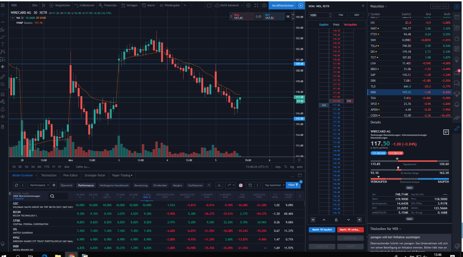Toggle the Anp. adjust-for-dividends option

click(x=278, y=167)
